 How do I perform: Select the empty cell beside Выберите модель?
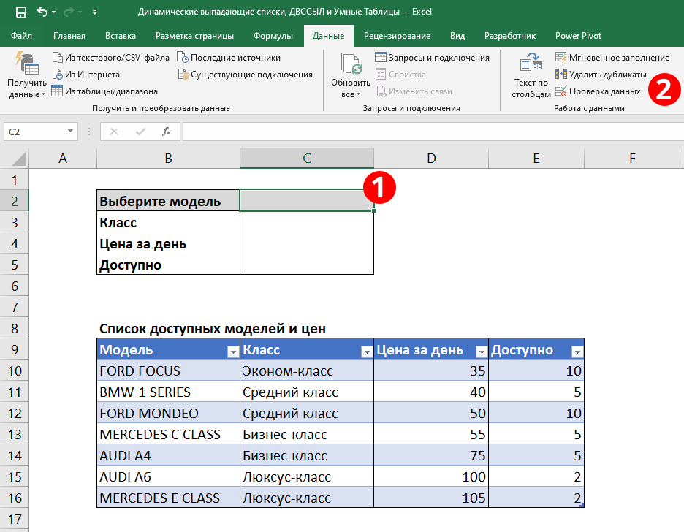point(307,201)
